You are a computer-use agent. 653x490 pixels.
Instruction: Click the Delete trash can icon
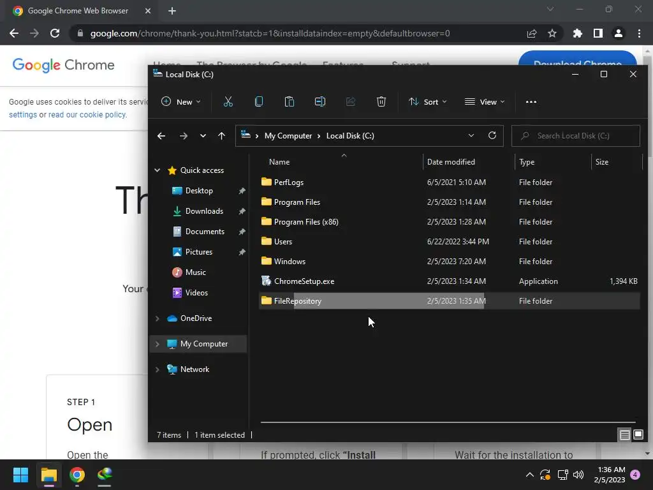click(x=381, y=101)
